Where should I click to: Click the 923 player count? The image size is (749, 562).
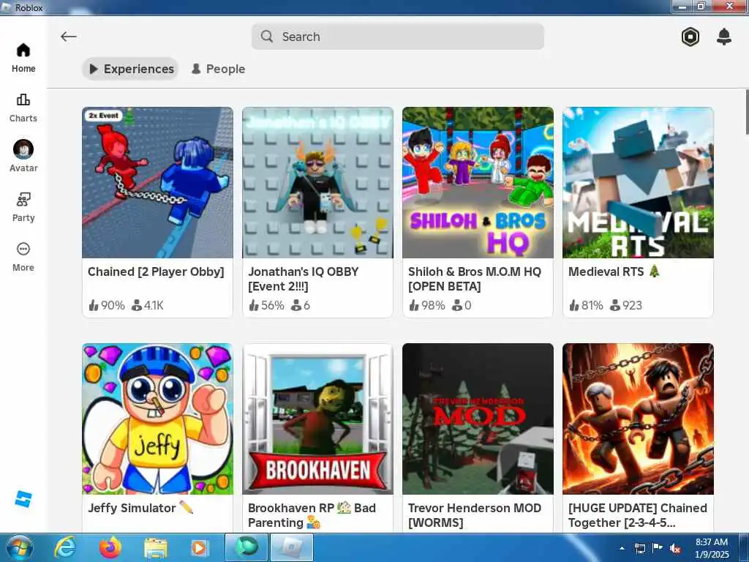coord(626,305)
